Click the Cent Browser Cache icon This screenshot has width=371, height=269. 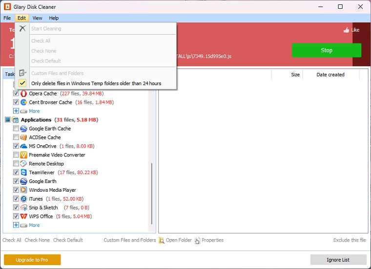pos(23,102)
